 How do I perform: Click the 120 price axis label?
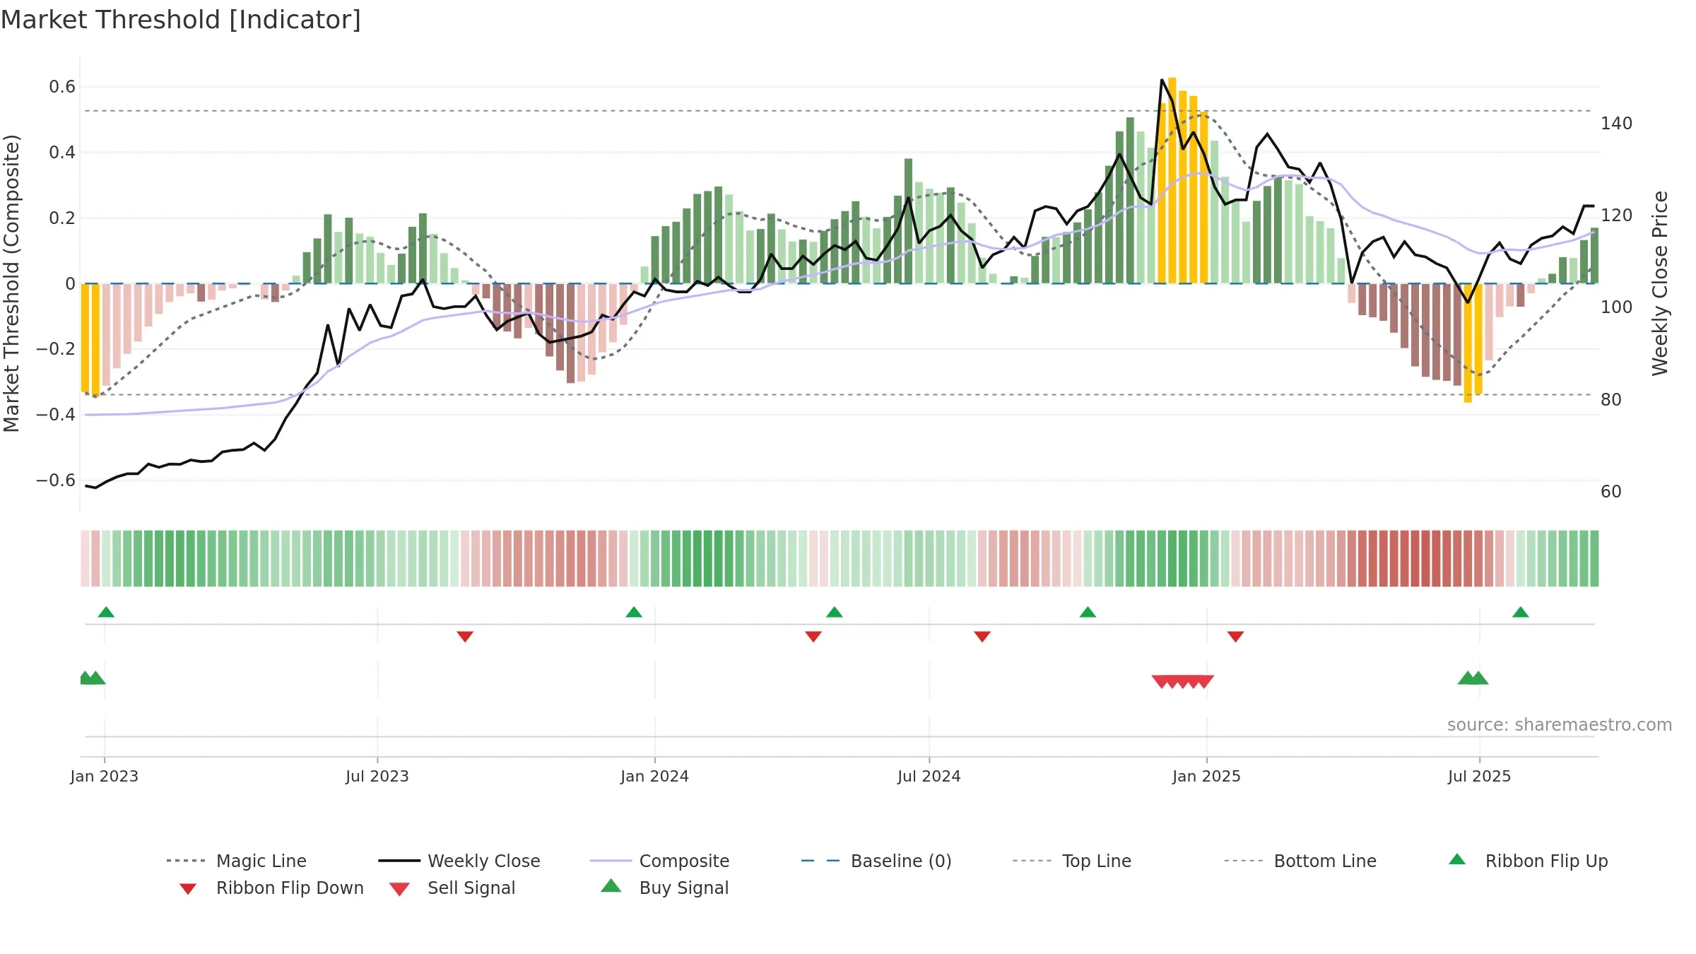[1617, 216]
